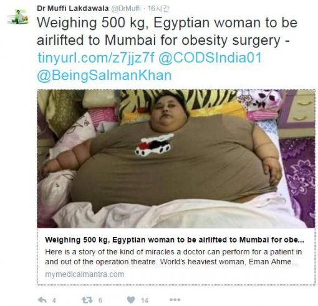This screenshot has height=306, width=318.
Task: Open the tinyurl.com/z7jjz7f link
Action: [x=96, y=57]
